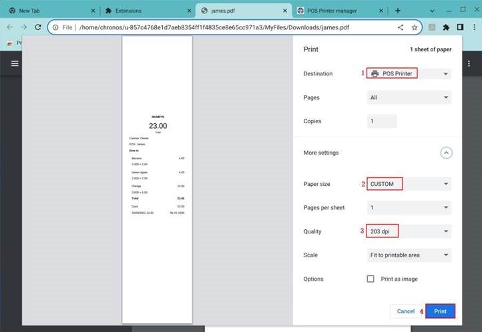
Task: Open the Destination POS Printer dropdown
Action: tap(409, 73)
